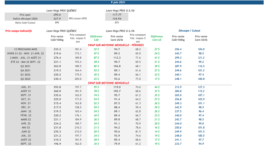This screenshot has width=266, height=146.
Task: Click the 292.8 Québec price for JUIL. 21
Action: click(x=57, y=87)
